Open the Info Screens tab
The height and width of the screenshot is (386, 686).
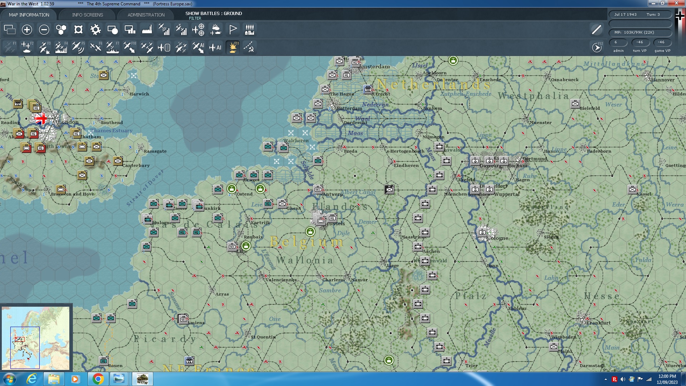click(x=88, y=15)
